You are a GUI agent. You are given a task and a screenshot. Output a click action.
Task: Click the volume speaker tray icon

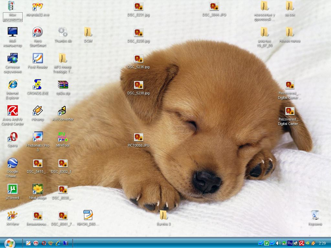click(x=278, y=243)
